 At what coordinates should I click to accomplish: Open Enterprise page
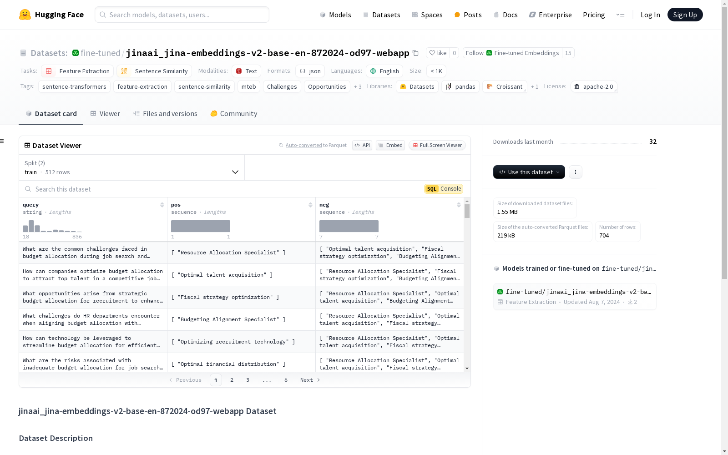click(x=550, y=15)
